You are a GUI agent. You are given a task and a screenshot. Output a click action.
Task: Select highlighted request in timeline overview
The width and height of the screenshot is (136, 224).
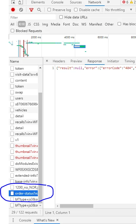(80, 46)
